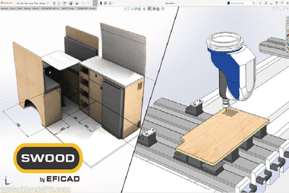Viewport: 289px width, 193px height.
Task: Open the Hide/Show Items icon
Action: click(149, 9)
